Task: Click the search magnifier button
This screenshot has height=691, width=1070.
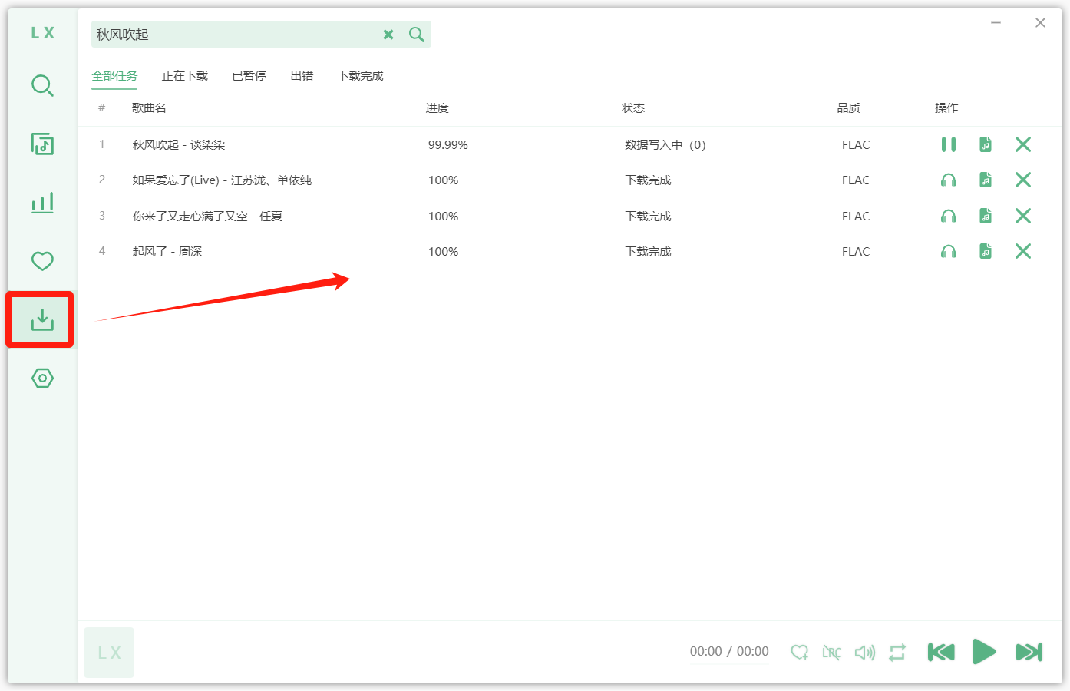Action: pyautogui.click(x=417, y=35)
